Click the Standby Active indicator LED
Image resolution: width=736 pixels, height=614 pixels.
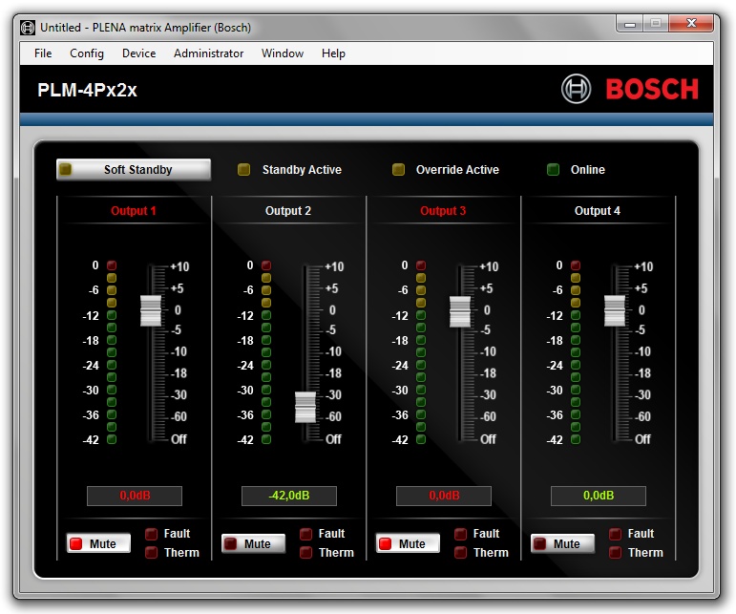(243, 169)
